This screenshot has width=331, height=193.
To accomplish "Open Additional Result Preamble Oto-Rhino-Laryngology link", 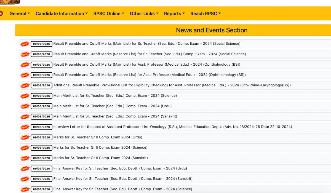I will [172, 85].
